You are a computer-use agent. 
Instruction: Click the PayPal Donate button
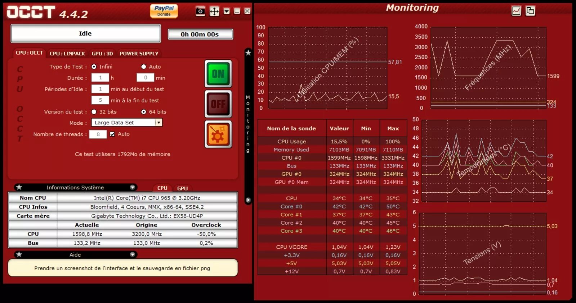tap(164, 11)
